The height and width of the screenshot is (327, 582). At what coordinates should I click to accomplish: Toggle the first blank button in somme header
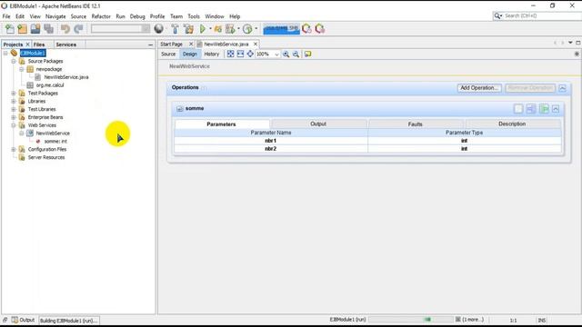pyautogui.click(x=518, y=109)
